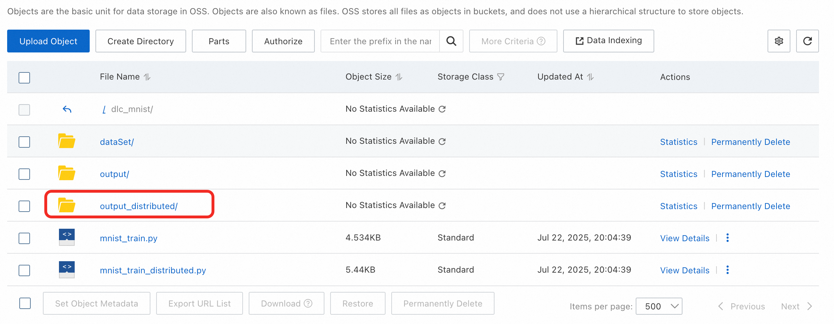834x324 pixels.
Task: Toggle the select-all header checkbox
Action: (24, 77)
